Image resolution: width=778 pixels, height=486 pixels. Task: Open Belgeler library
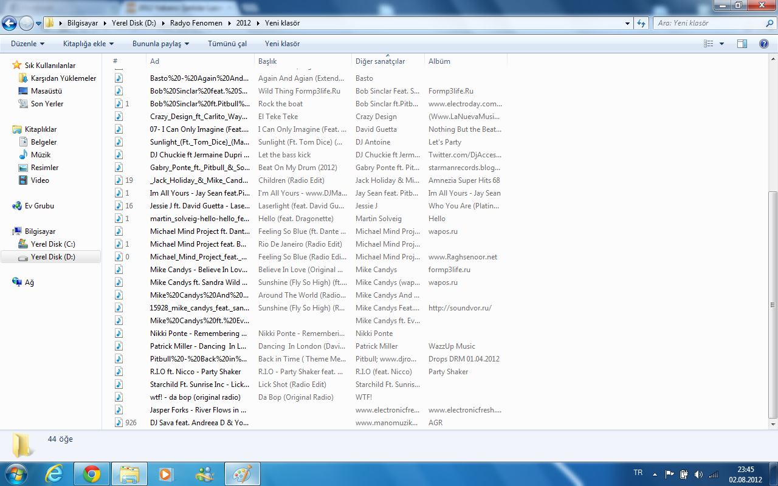44,142
